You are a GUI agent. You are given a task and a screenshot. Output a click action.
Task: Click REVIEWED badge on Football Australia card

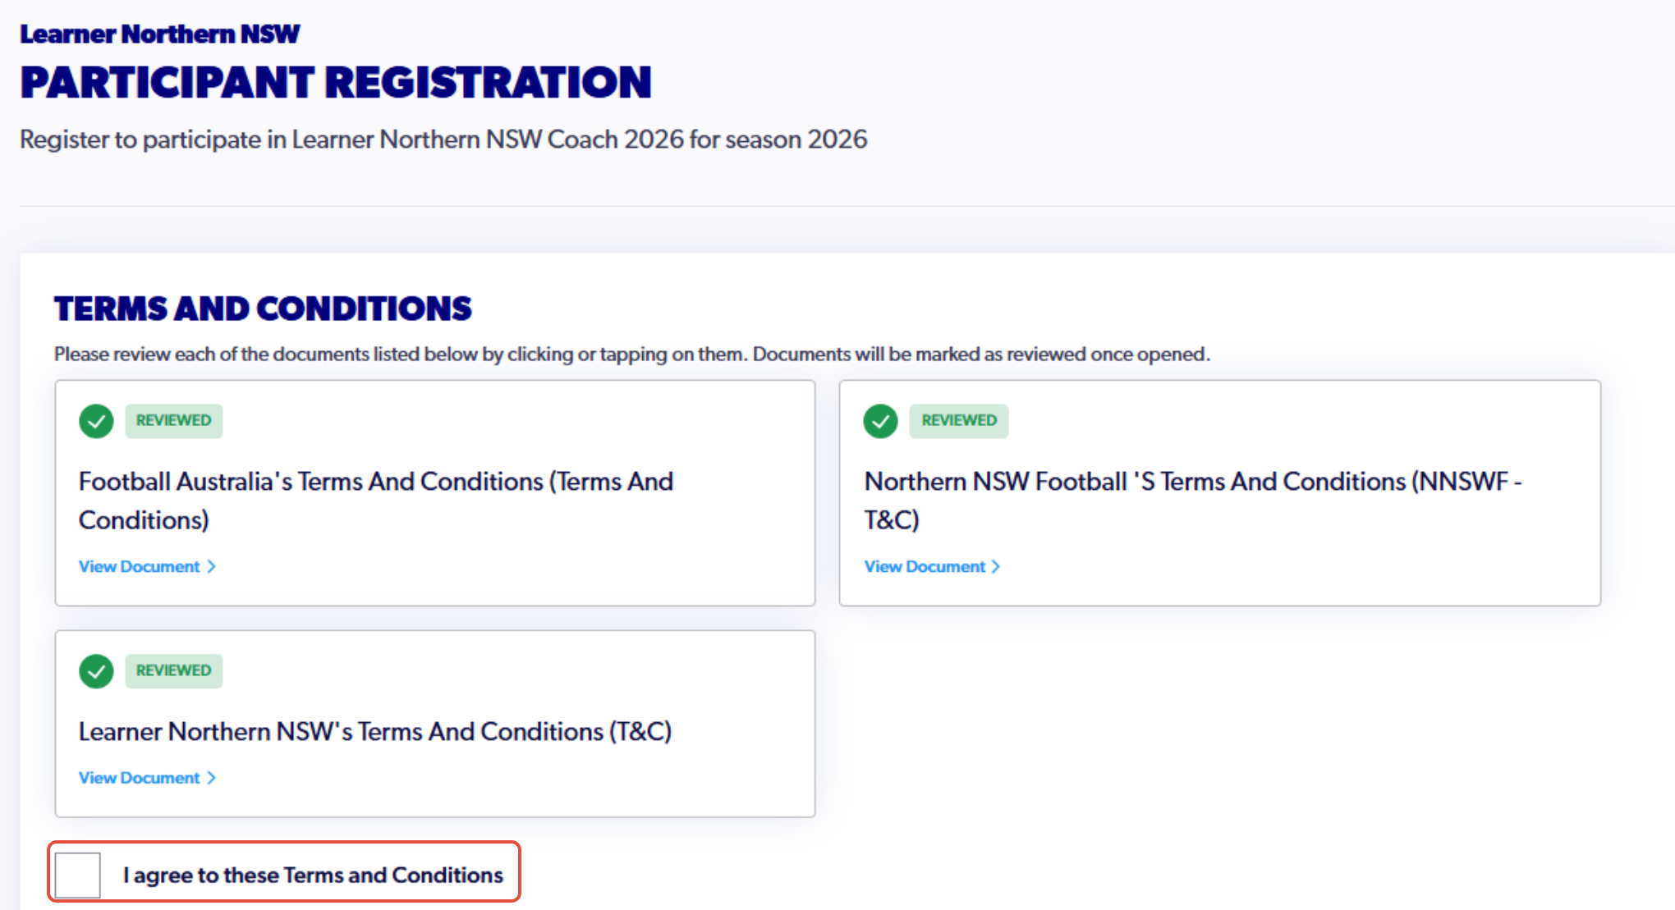174,421
